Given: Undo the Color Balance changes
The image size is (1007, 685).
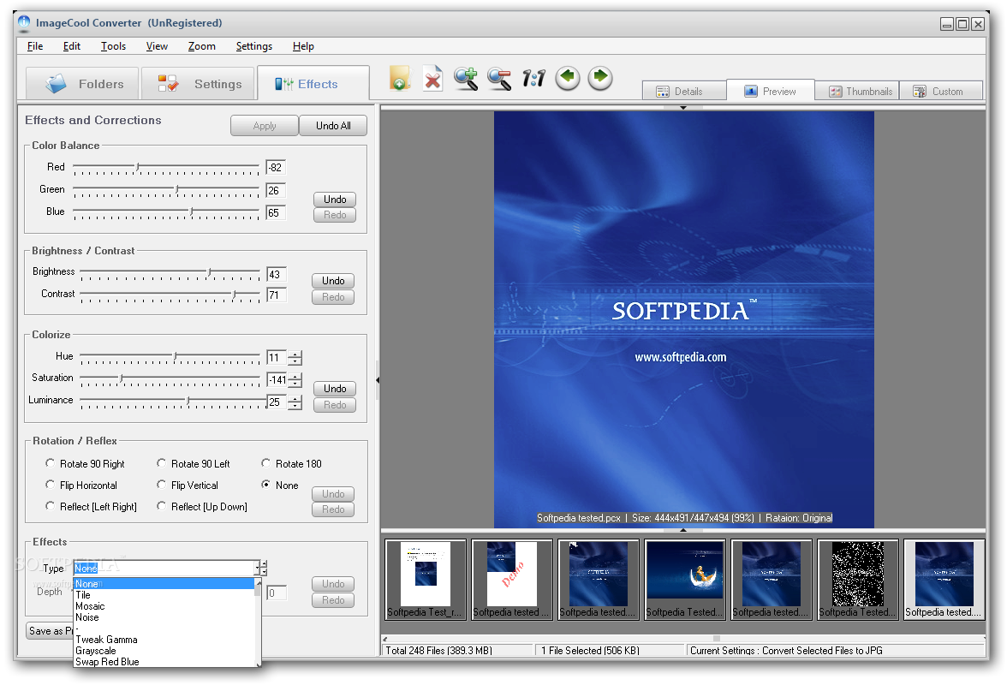Looking at the screenshot, I should coord(335,200).
